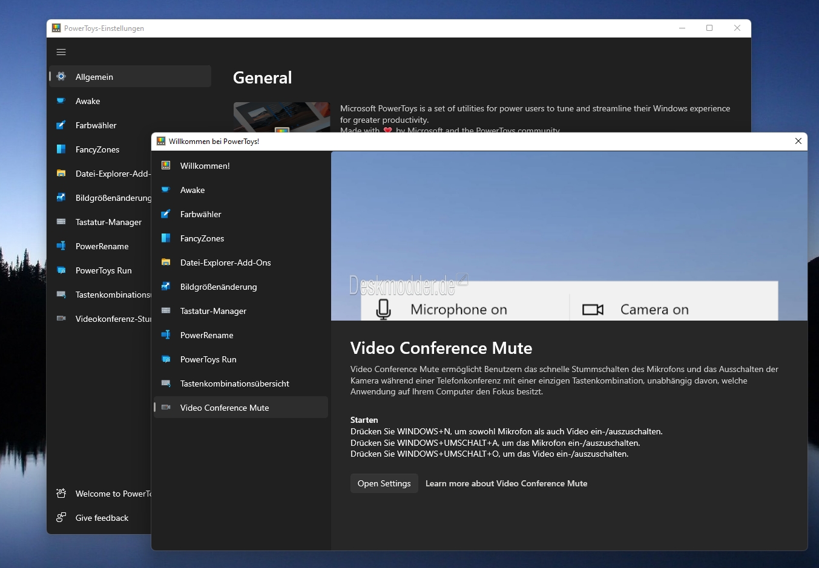Click PowerRename icon in welcome window
The height and width of the screenshot is (568, 819).
[x=166, y=335]
